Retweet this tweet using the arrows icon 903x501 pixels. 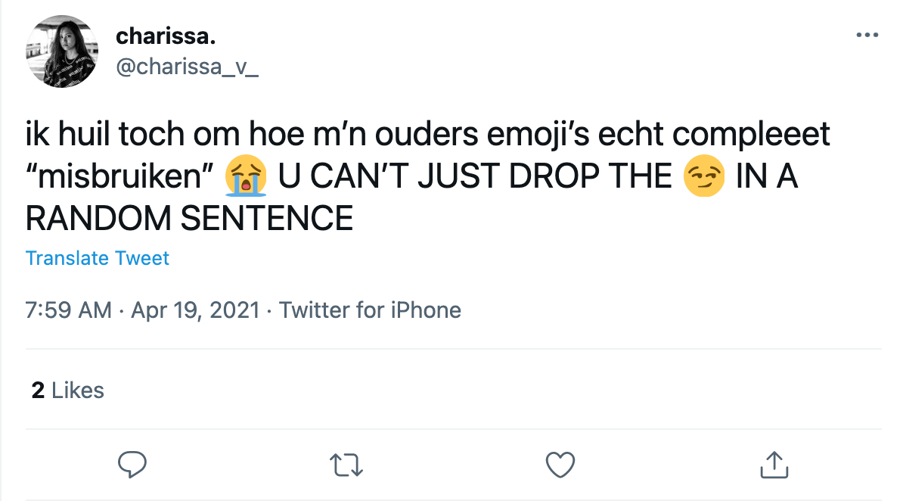[x=346, y=464]
